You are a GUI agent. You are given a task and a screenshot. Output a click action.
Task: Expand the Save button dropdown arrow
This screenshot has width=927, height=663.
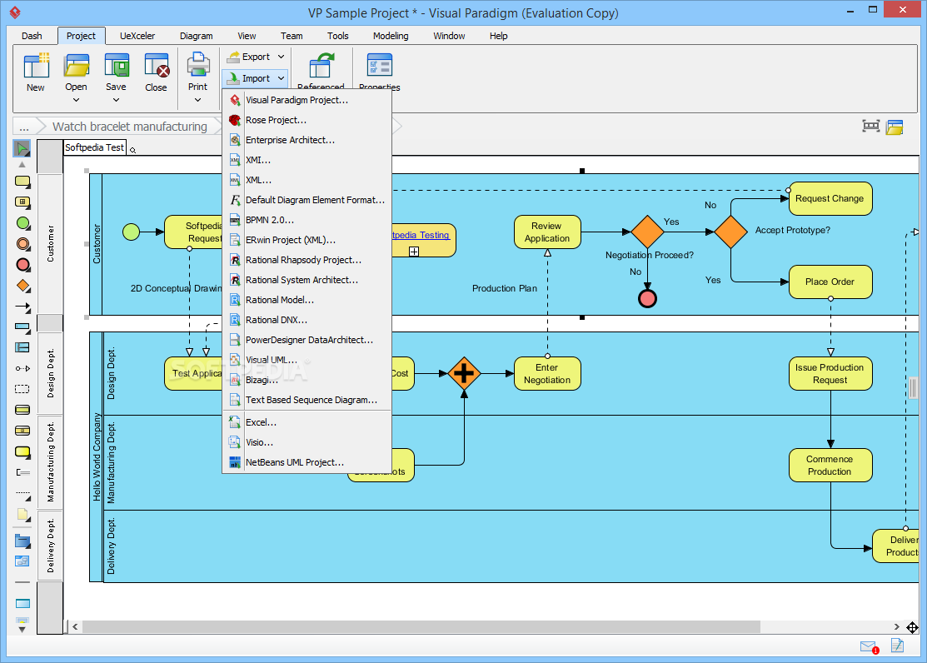click(116, 100)
